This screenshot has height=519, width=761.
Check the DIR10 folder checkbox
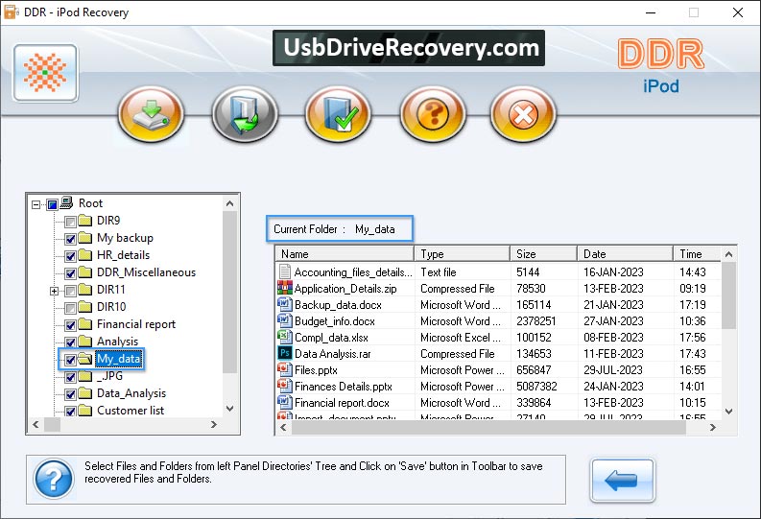70,308
